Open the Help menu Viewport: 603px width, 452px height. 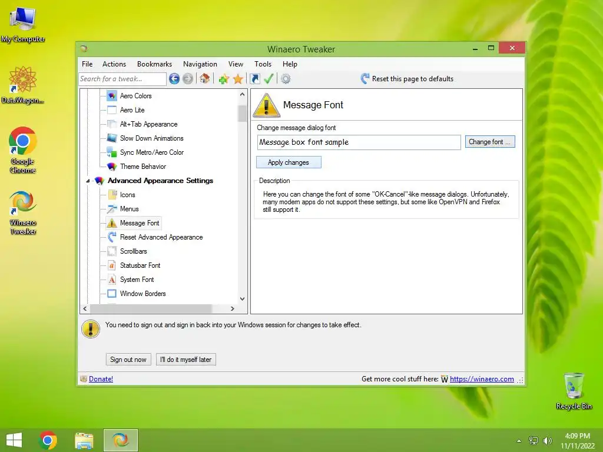tap(290, 64)
